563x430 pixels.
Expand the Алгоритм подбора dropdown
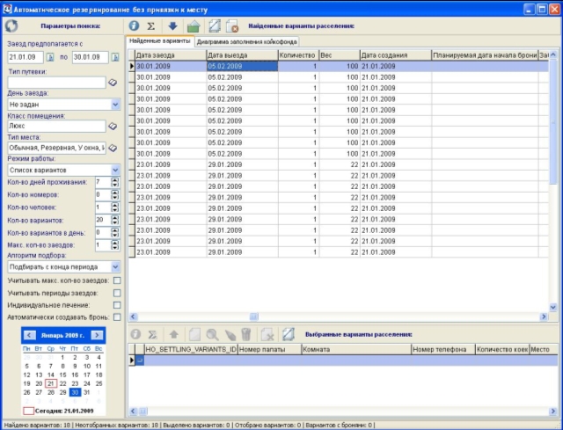115,266
